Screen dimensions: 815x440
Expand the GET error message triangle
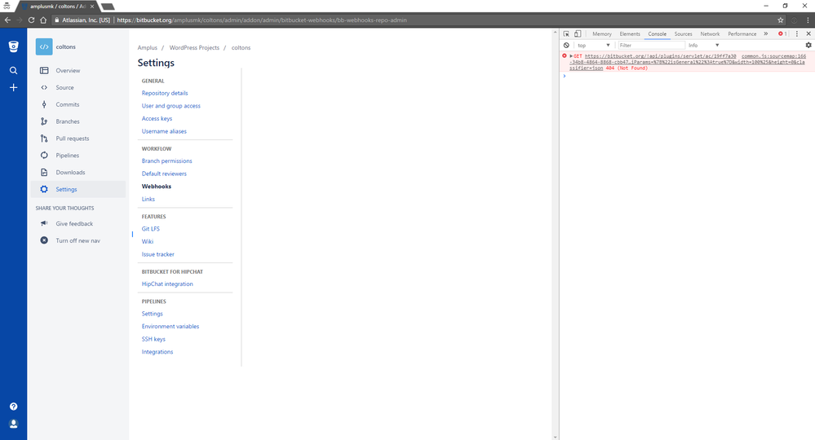(571, 56)
